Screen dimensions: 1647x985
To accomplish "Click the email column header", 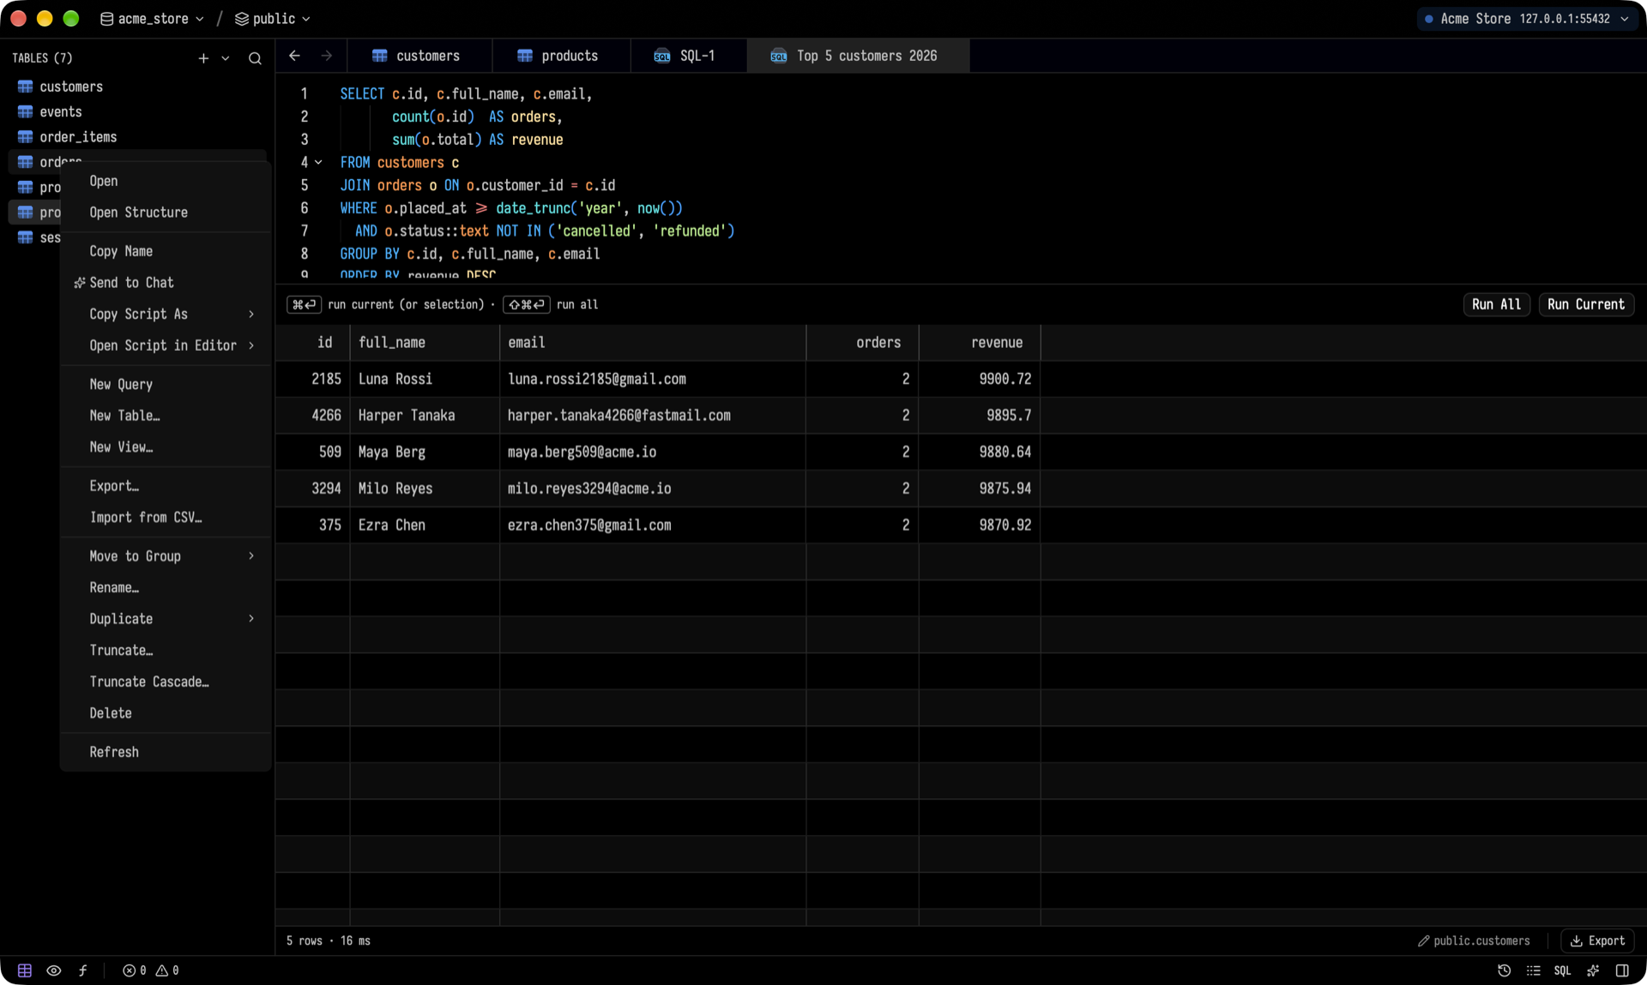I will tap(653, 342).
